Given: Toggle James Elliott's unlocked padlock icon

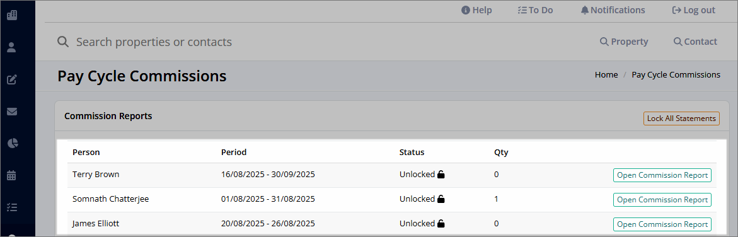Looking at the screenshot, I should [x=441, y=223].
